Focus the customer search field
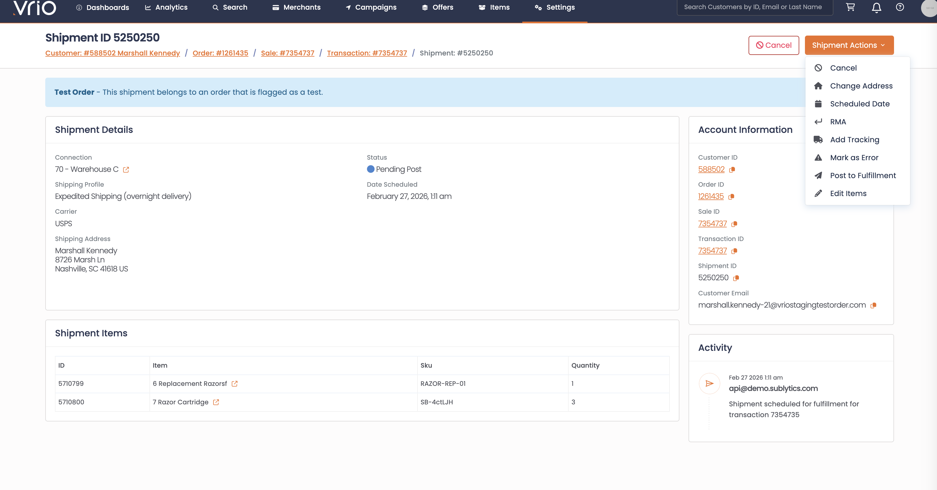The height and width of the screenshot is (490, 937). (754, 7)
